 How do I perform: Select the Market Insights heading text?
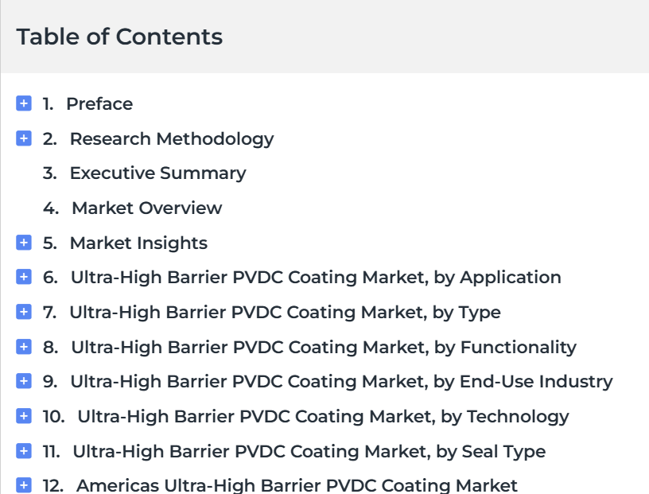coord(138,243)
